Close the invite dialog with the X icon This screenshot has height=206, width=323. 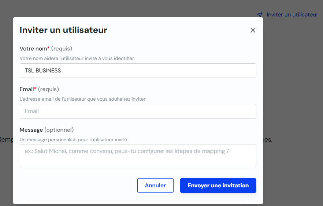pyautogui.click(x=253, y=30)
